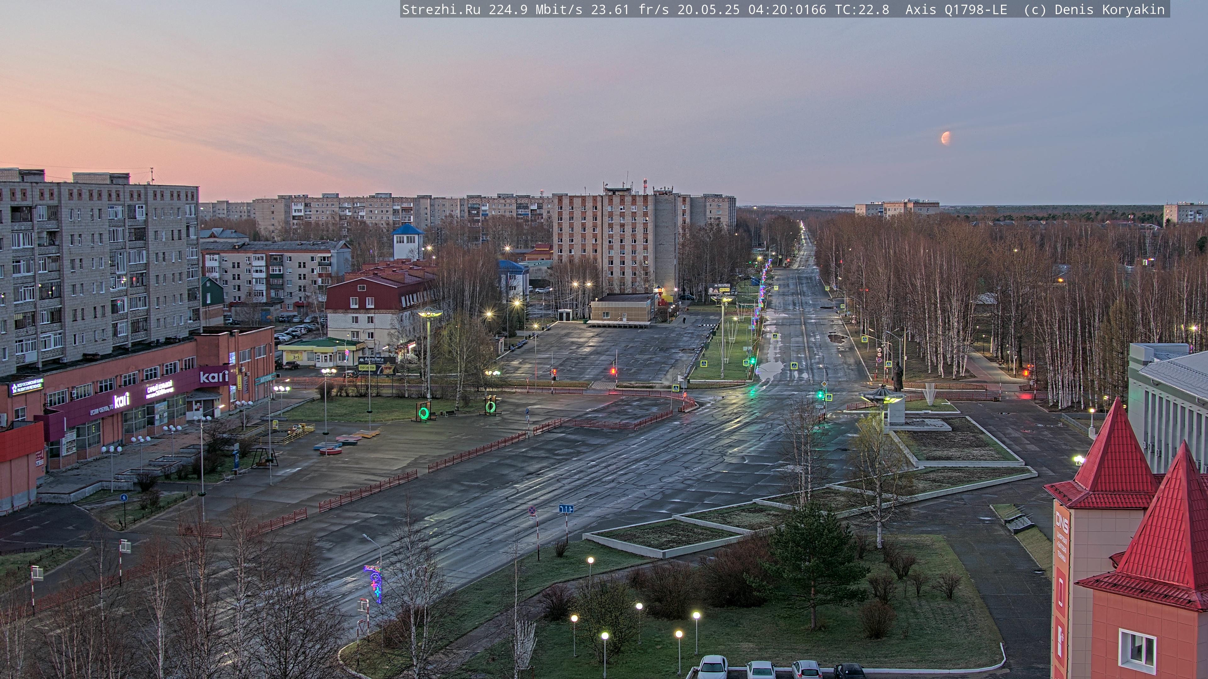The image size is (1208, 679).
Task: Click the Strezhi.Ru overlay text
Action: click(441, 9)
